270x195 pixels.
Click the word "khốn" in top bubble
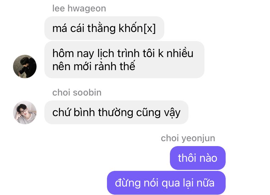(131, 28)
